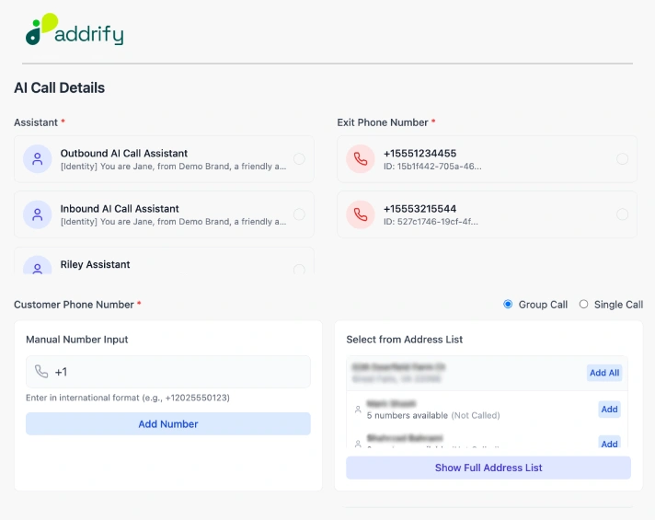Click the Add Number button
This screenshot has height=520, width=655.
click(168, 424)
